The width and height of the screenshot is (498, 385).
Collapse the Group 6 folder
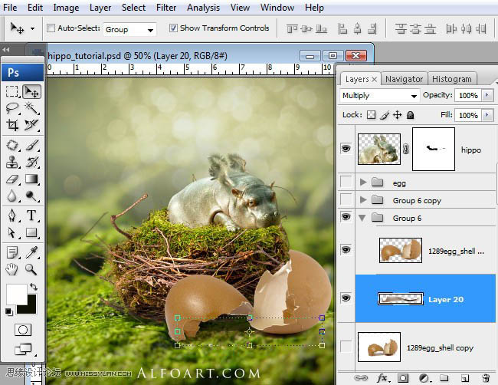click(x=362, y=218)
